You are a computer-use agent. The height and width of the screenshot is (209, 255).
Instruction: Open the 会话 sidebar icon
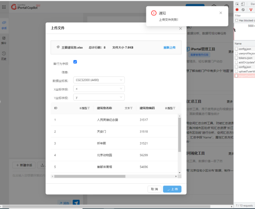point(4,25)
